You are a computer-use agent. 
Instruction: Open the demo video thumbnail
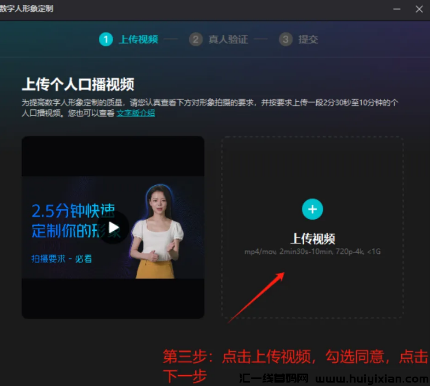[112, 227]
